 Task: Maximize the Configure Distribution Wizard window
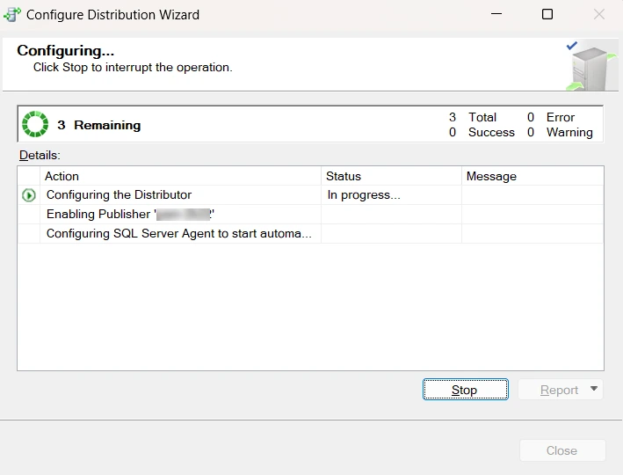[547, 14]
